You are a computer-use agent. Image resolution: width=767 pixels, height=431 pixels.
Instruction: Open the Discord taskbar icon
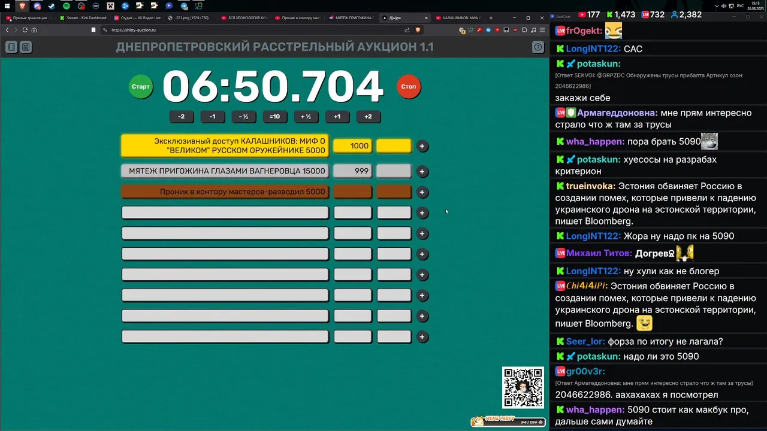pos(37,6)
